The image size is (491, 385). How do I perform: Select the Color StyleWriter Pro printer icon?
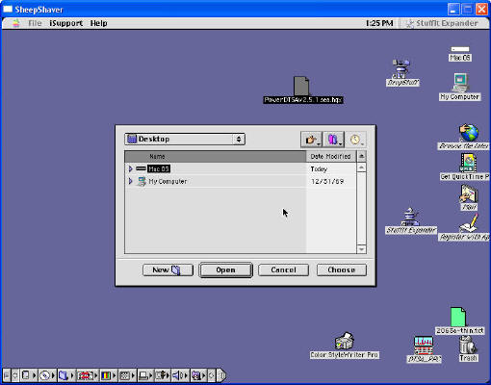pyautogui.click(x=344, y=341)
